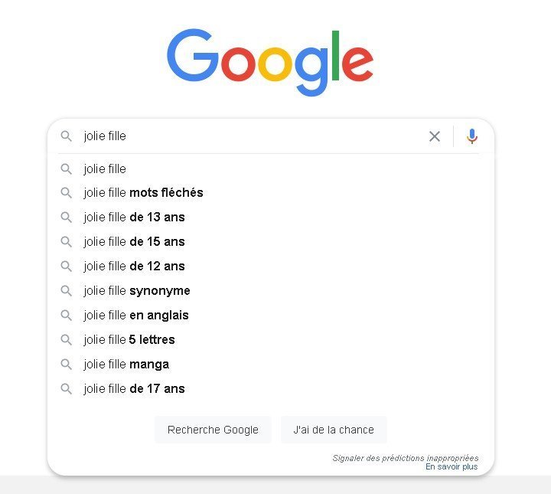Image resolution: width=551 pixels, height=494 pixels.
Task: Click the magnifier icon beside the "en anglais" suggestion
Action: pos(67,316)
